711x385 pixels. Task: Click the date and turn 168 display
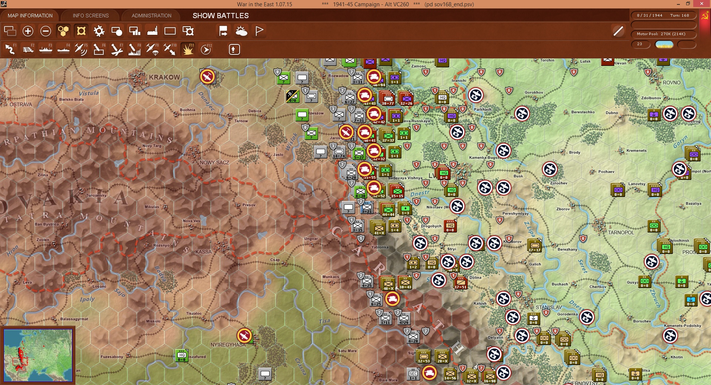(x=663, y=16)
